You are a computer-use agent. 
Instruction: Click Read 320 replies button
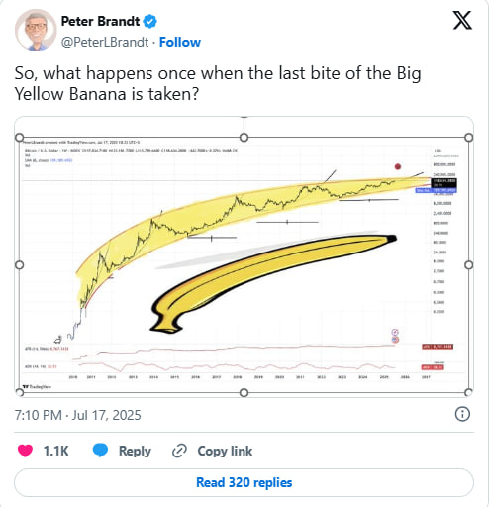[x=244, y=482]
